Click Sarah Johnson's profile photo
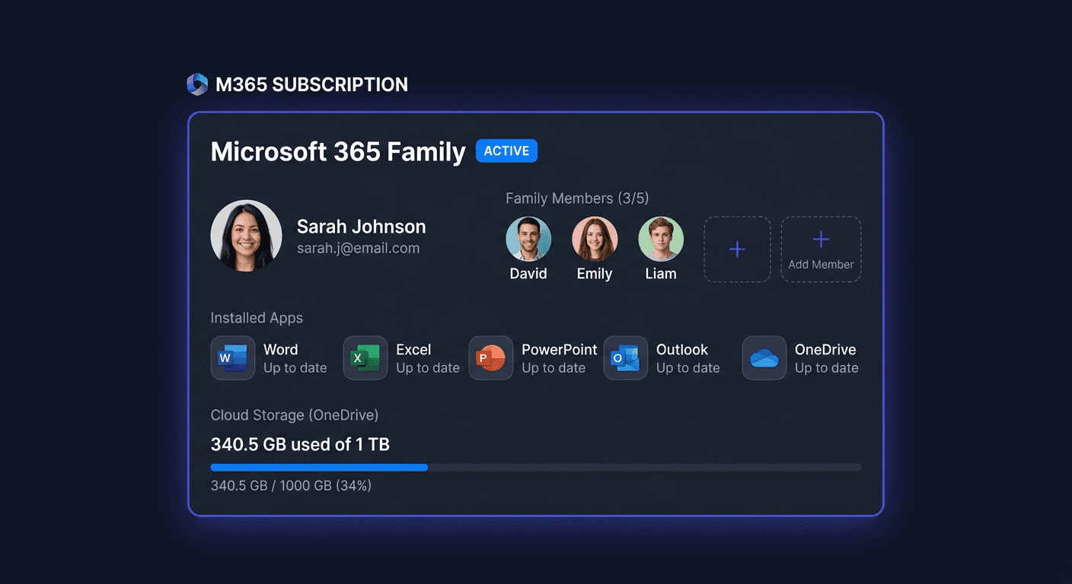 246,236
